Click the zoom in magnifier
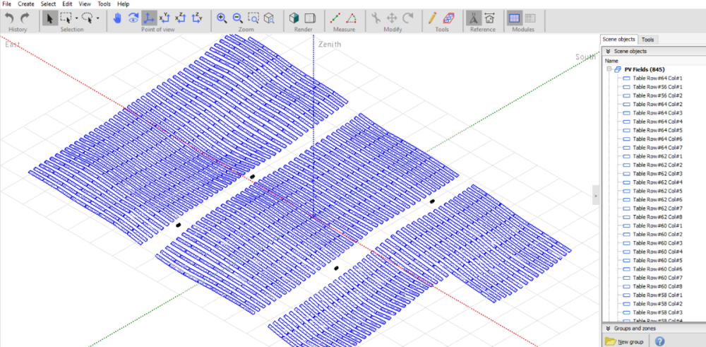Image resolution: width=706 pixels, height=347 pixels. click(x=222, y=18)
